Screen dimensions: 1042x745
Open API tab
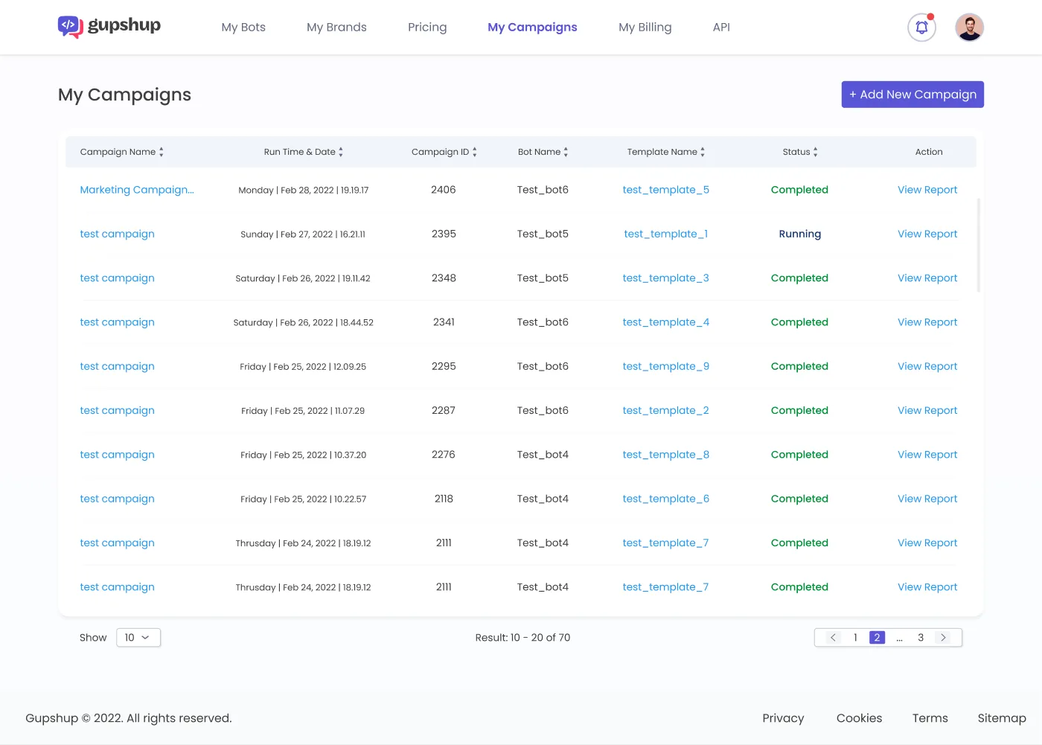click(x=721, y=28)
